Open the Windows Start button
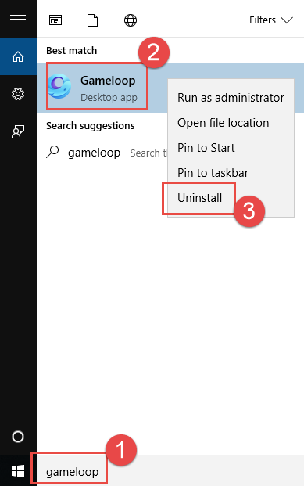This screenshot has height=486, width=304. pyautogui.click(x=18, y=471)
